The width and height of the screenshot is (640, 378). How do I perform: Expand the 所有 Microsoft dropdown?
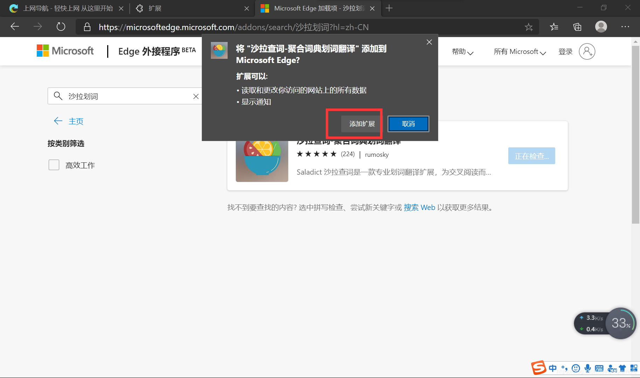click(x=520, y=52)
